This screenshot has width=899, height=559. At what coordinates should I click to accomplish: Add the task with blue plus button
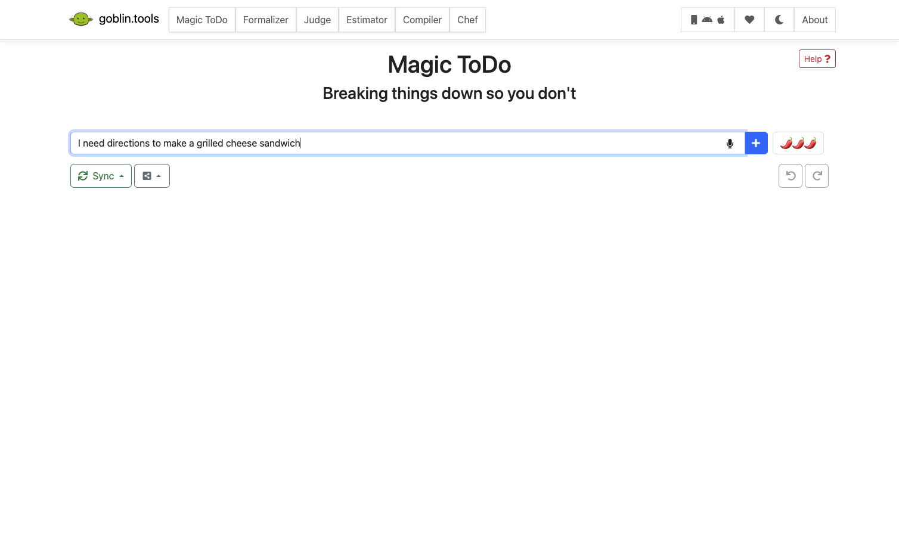[756, 143]
